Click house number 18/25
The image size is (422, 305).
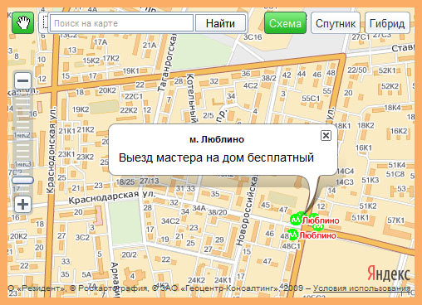[125, 182]
